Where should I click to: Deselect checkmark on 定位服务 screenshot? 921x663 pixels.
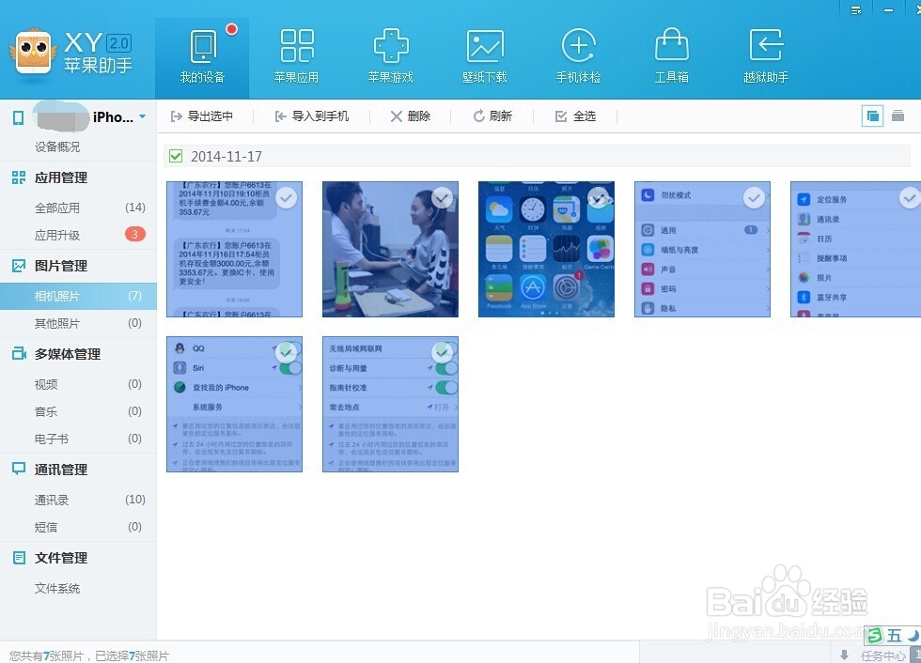pos(910,198)
